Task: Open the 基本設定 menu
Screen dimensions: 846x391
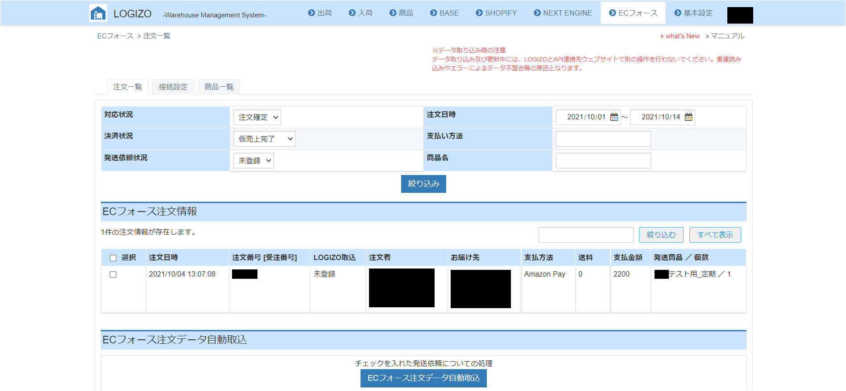Action: coord(693,13)
